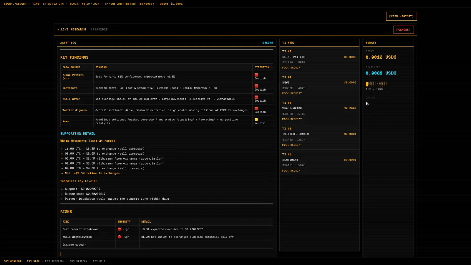Click the 0xCF28...38C4 transaction hash
This screenshot has width=471, height=265.
click(294, 140)
